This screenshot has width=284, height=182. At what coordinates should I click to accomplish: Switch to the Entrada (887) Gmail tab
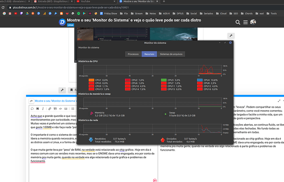[53, 2]
